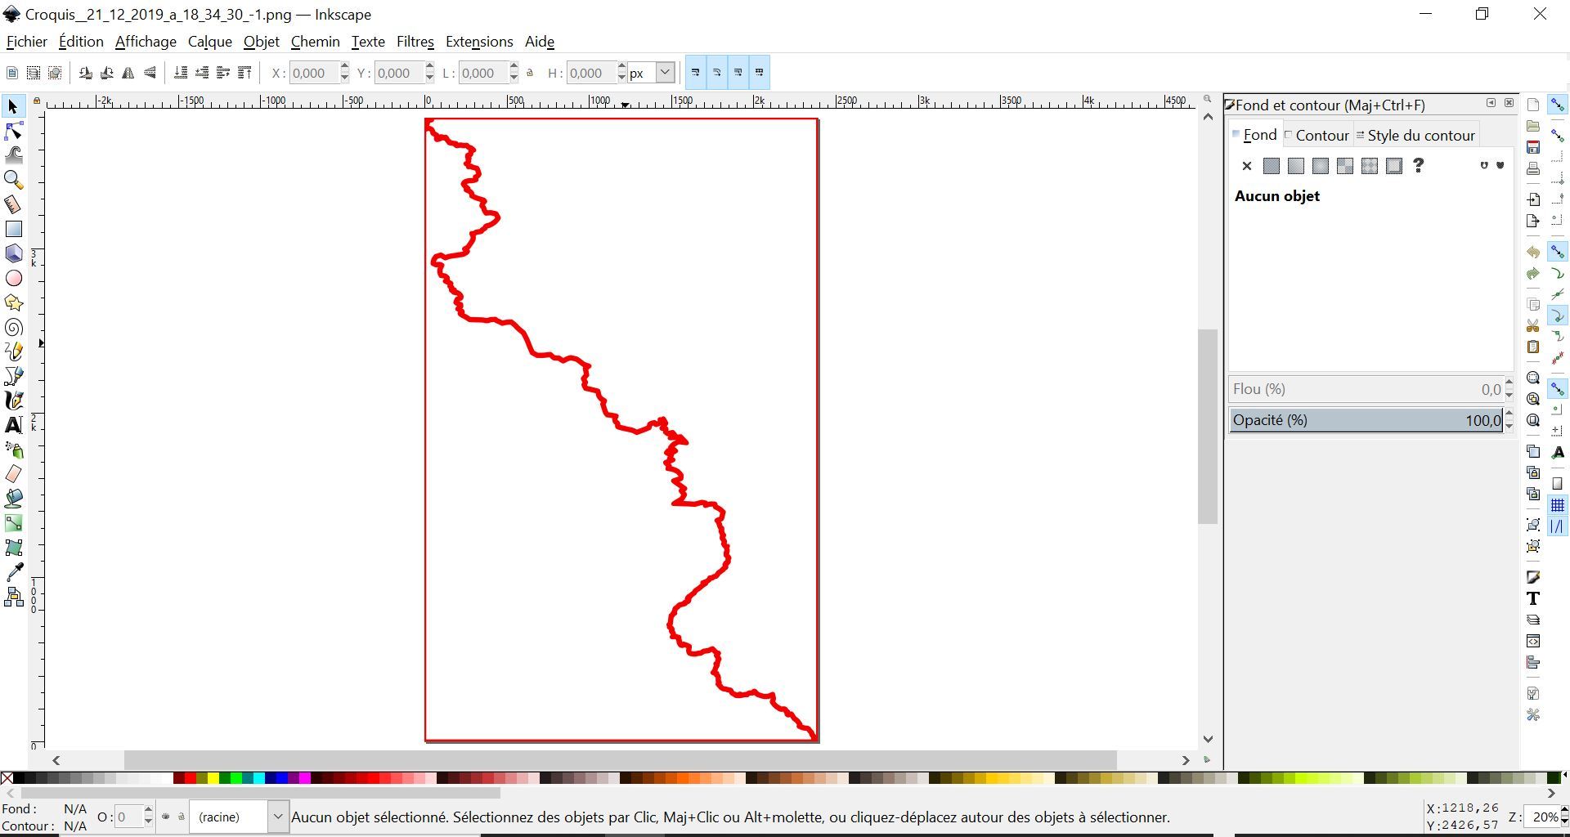The width and height of the screenshot is (1570, 837).
Task: Raise selection to top icon
Action: coord(244,73)
